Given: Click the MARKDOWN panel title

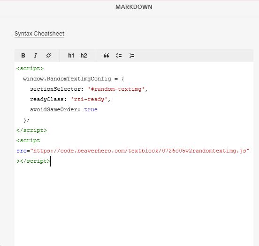Looking at the screenshot, I should coord(134,7).
